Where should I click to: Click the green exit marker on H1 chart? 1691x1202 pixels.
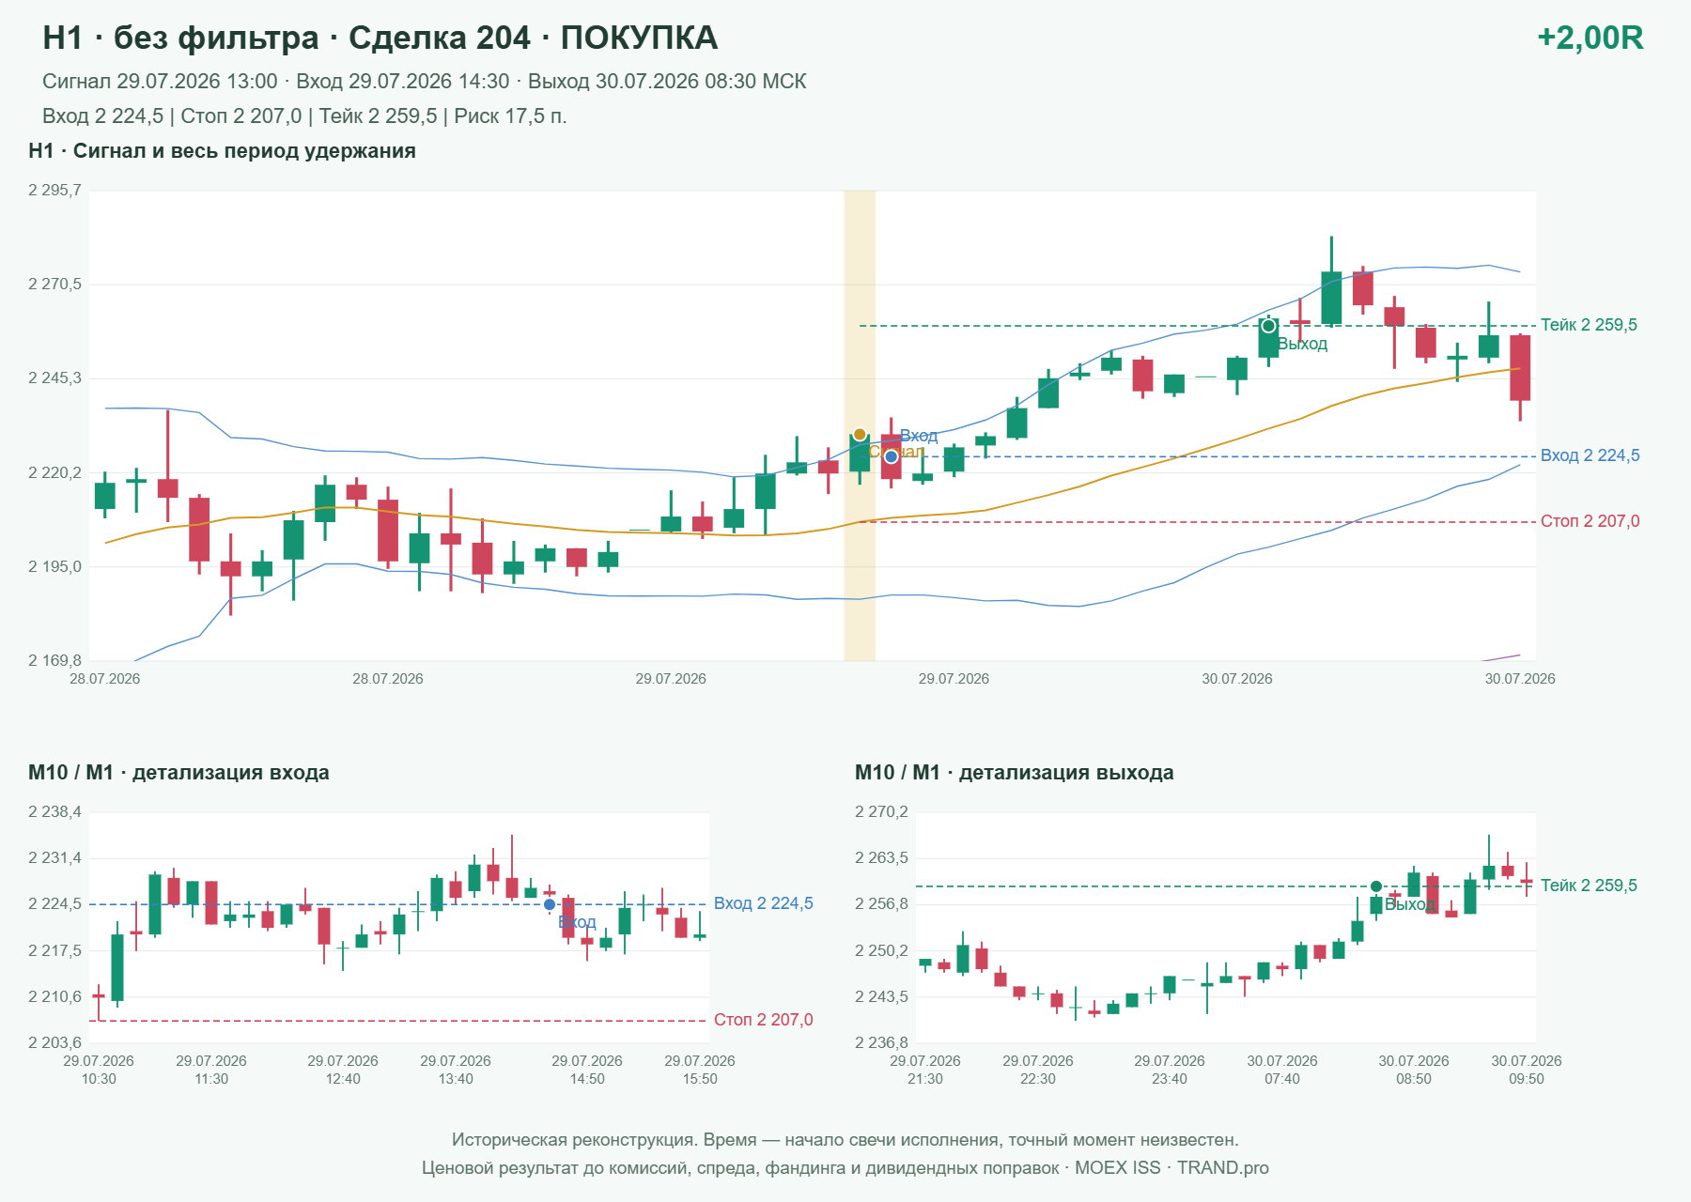tap(1268, 326)
